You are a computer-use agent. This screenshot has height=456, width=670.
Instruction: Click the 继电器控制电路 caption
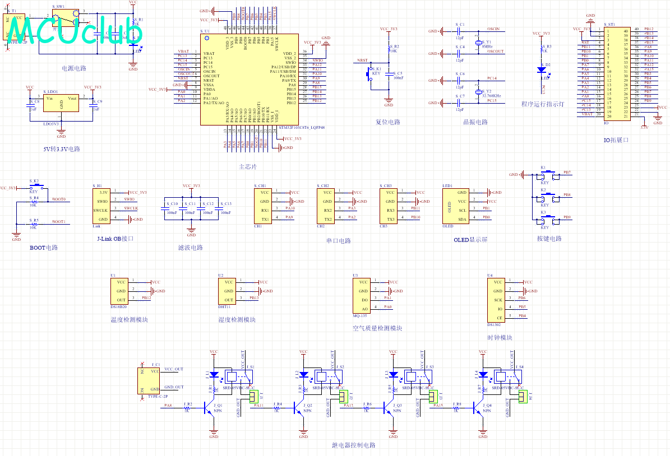point(354,445)
